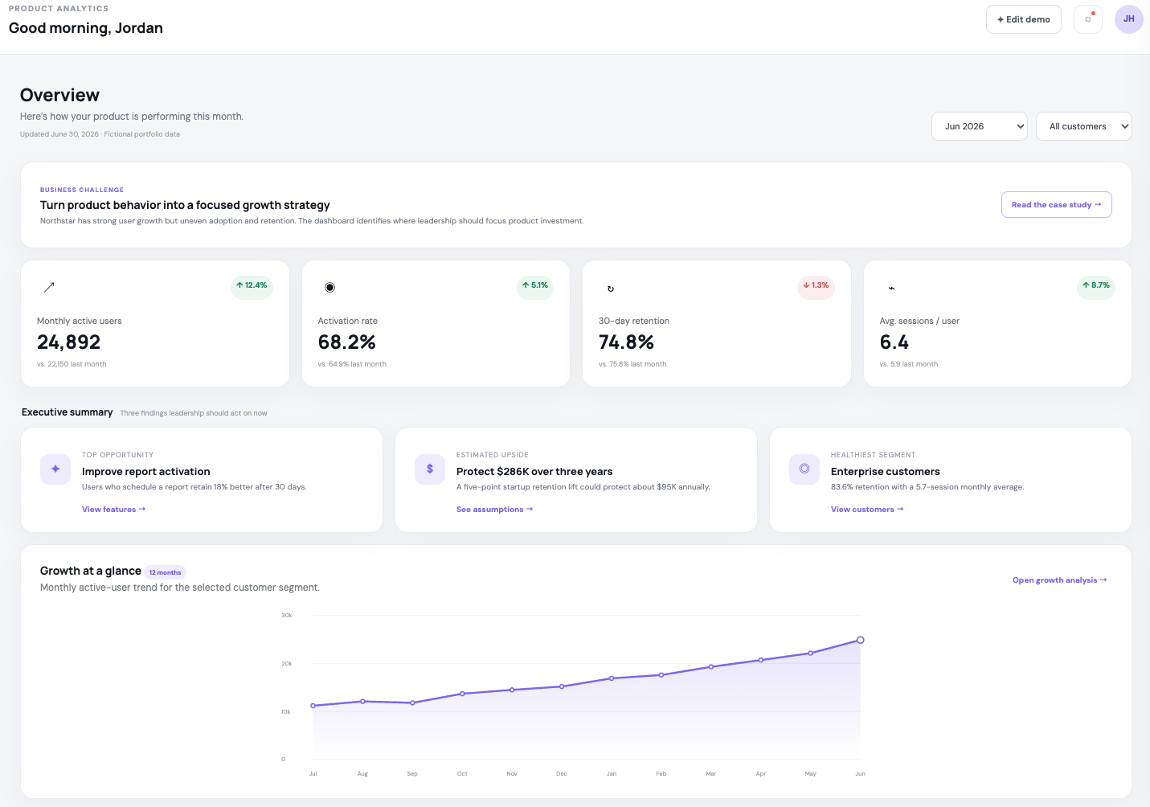Image resolution: width=1150 pixels, height=807 pixels.
Task: Click the vs. 22,150 last month text
Action: (72, 364)
